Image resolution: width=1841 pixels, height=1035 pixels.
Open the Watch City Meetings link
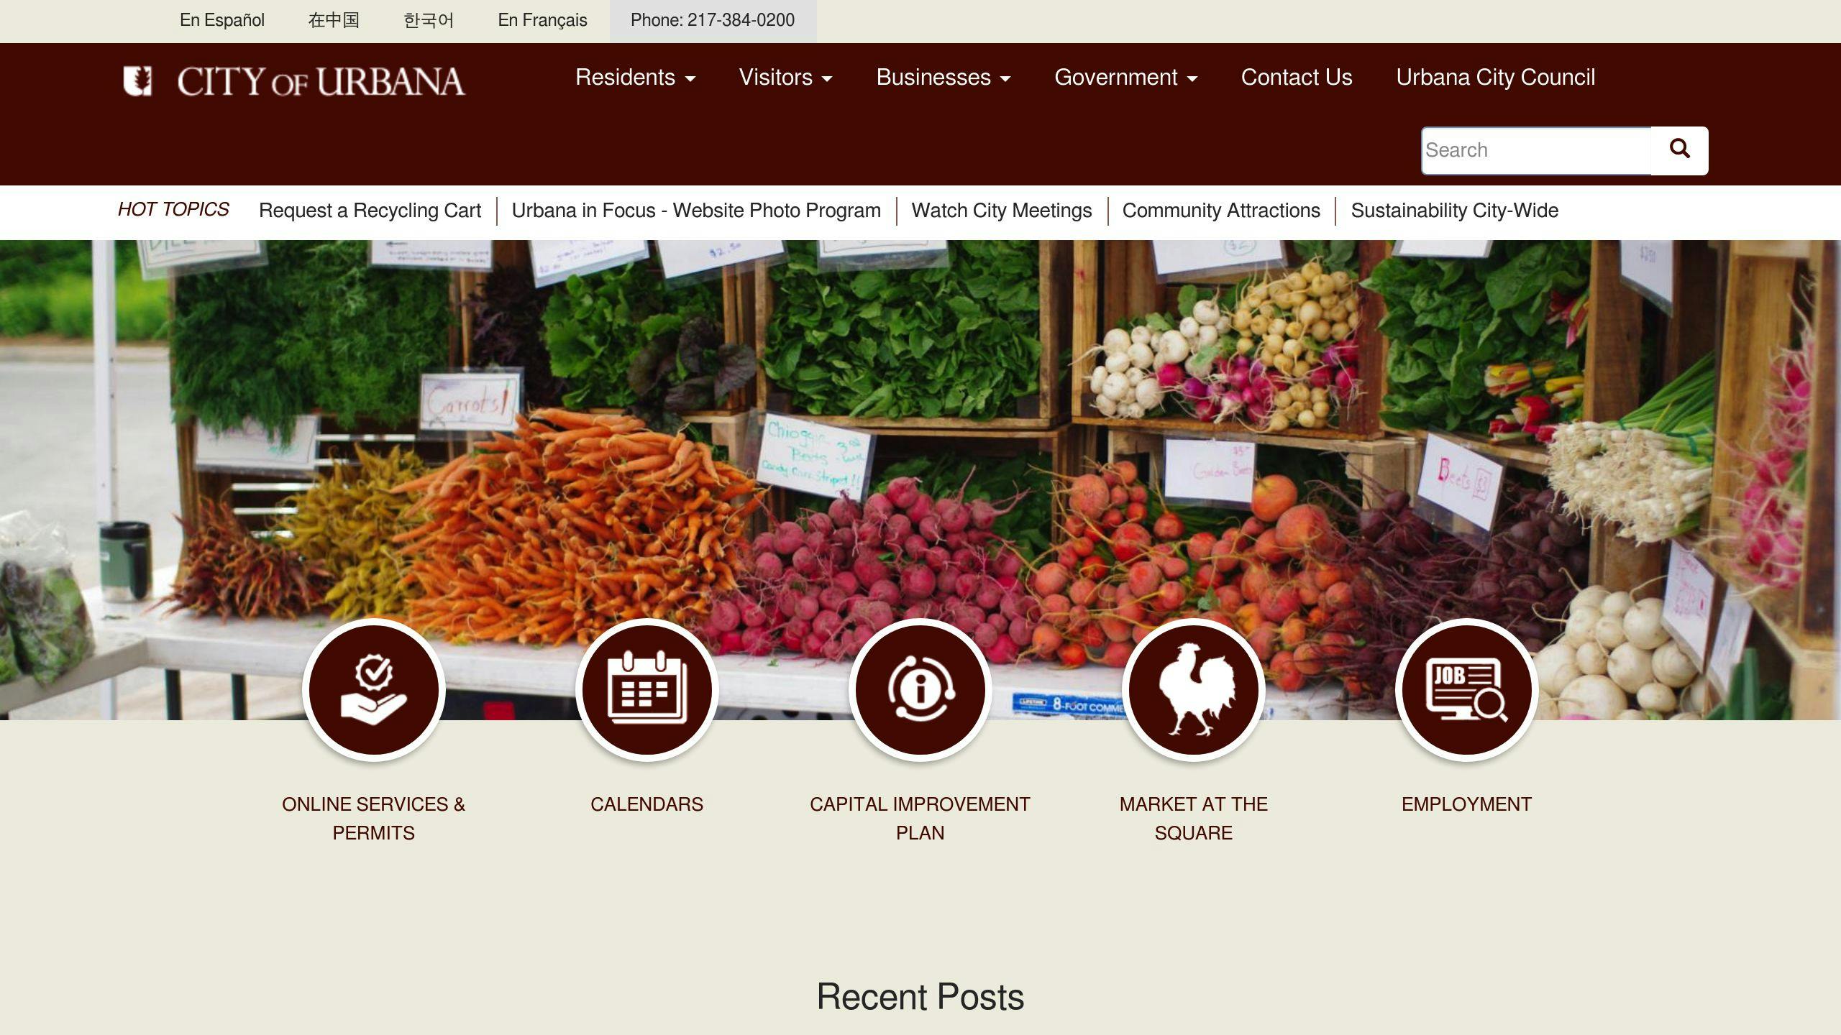click(x=1002, y=211)
